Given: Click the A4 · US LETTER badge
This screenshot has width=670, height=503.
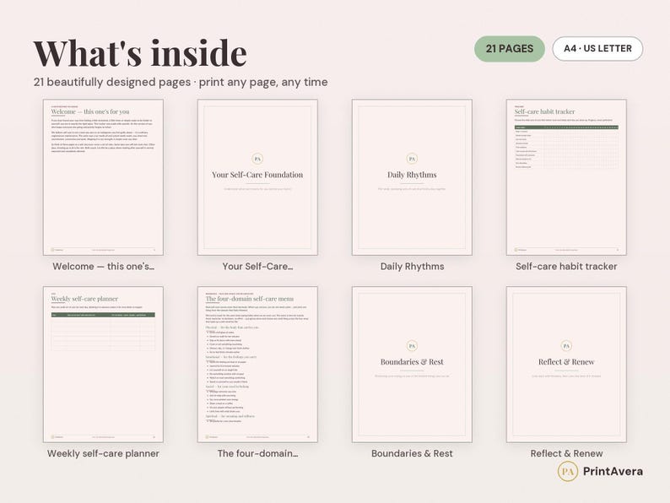Looking at the screenshot, I should point(597,49).
